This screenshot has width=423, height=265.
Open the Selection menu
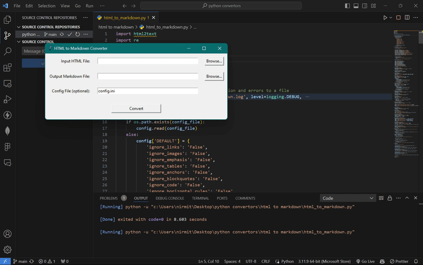pos(46,6)
